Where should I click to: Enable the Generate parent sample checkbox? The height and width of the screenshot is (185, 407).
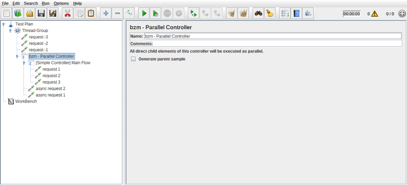[133, 59]
